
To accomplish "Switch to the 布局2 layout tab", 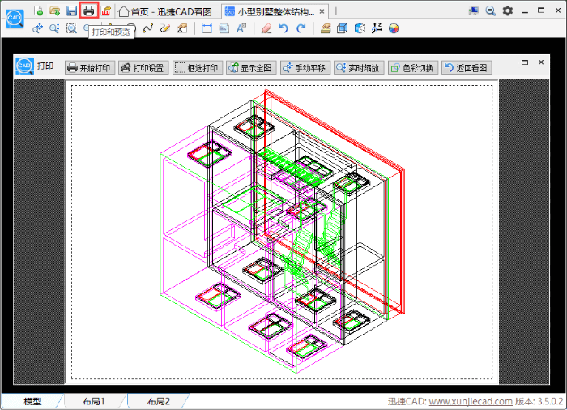I will click(x=159, y=401).
